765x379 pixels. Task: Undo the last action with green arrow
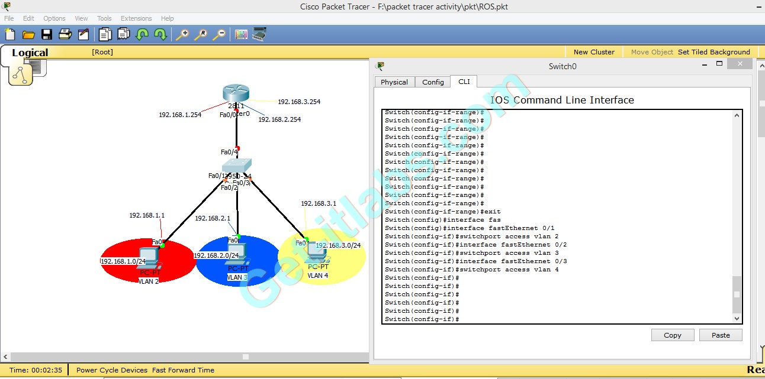(142, 34)
